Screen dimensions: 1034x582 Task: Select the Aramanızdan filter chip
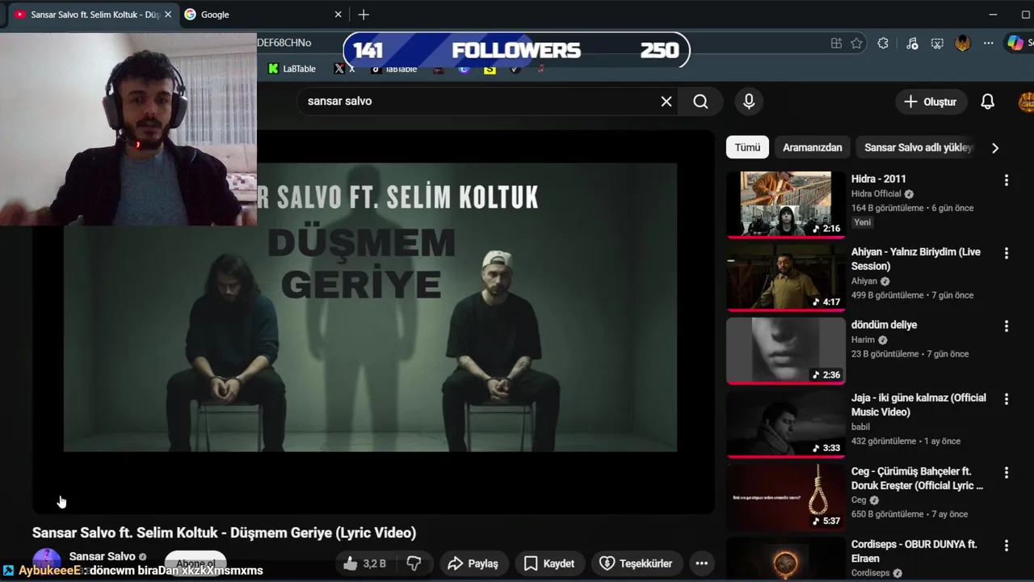point(812,147)
